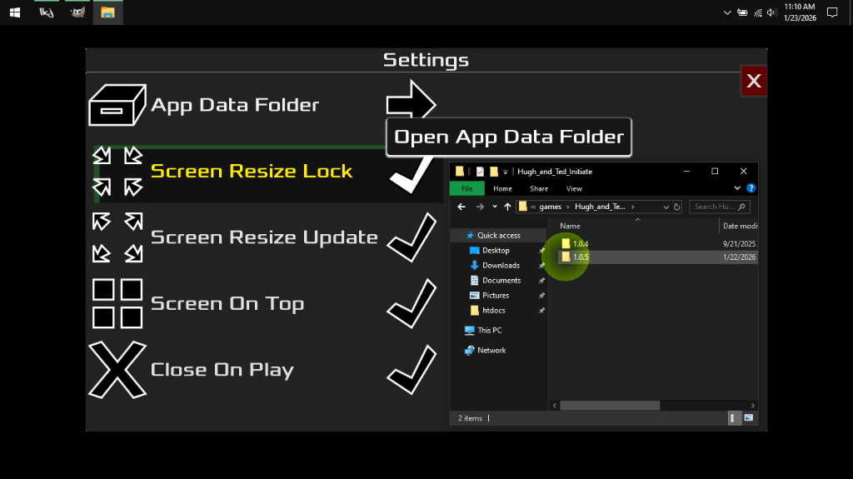The height and width of the screenshot is (479, 853).
Task: Switch to the View ribbon tab
Action: pyautogui.click(x=574, y=189)
